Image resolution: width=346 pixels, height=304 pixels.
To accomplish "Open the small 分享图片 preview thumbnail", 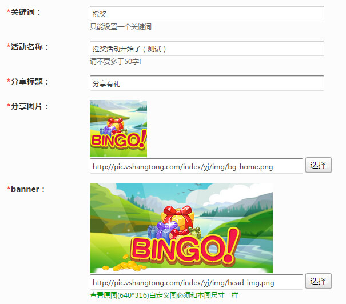I will pyautogui.click(x=118, y=129).
